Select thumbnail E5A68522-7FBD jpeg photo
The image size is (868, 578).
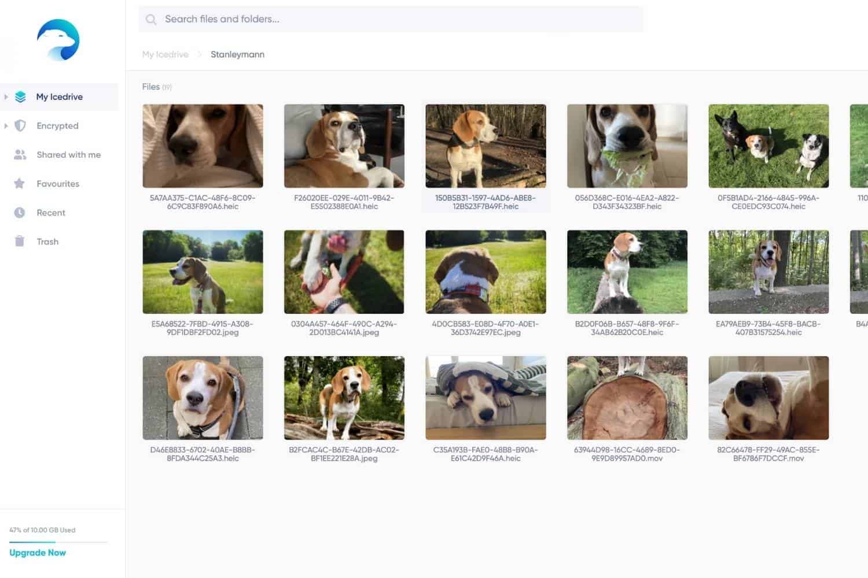coord(203,272)
